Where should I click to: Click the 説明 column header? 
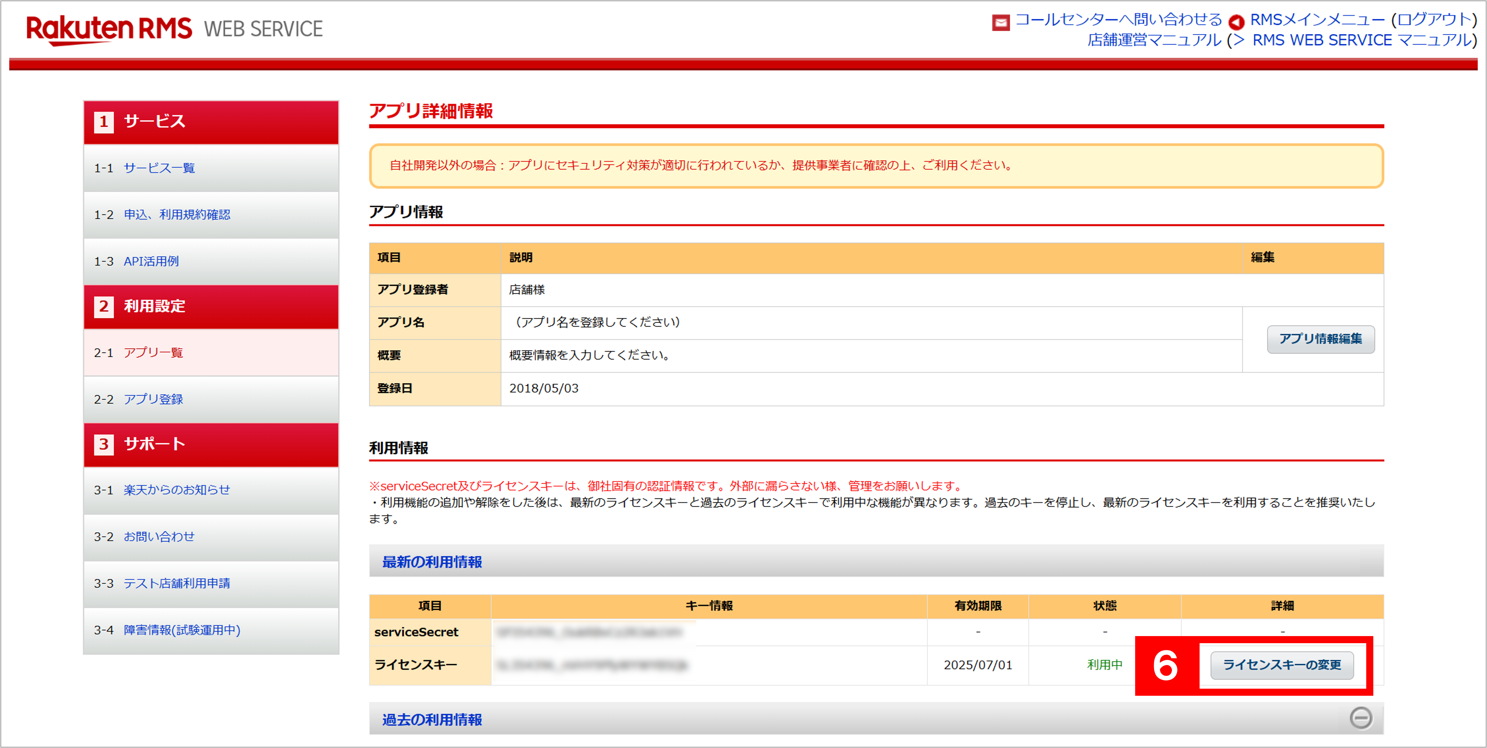pos(521,257)
